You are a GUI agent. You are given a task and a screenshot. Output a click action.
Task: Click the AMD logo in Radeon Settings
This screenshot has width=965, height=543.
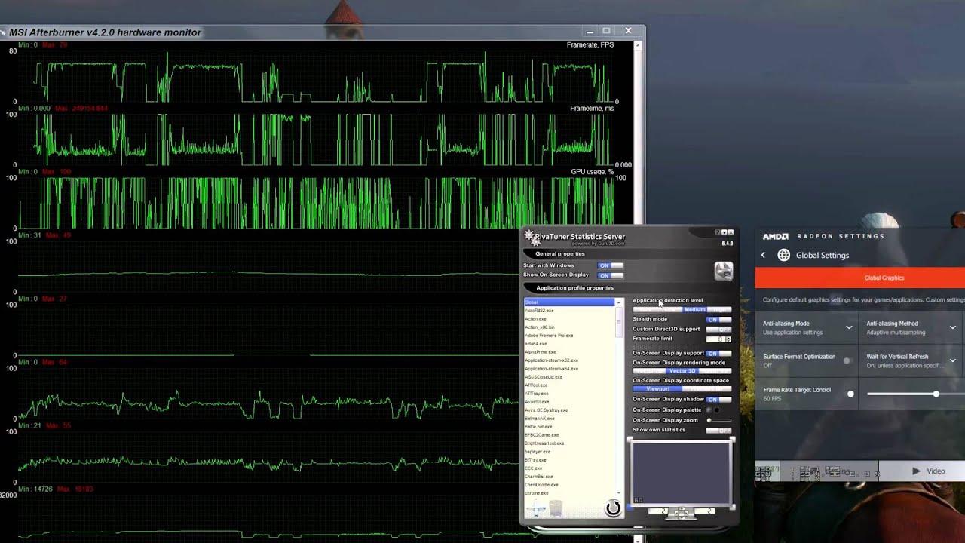pyautogui.click(x=775, y=236)
